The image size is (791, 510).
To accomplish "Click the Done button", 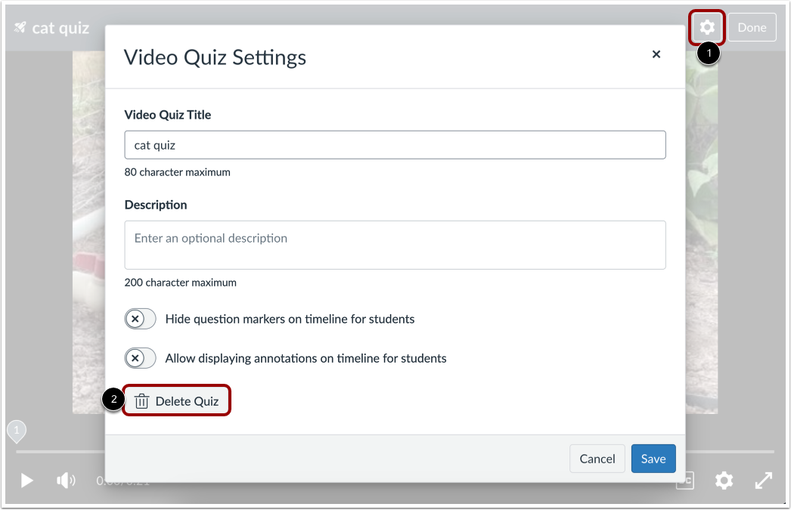I will coord(752,27).
